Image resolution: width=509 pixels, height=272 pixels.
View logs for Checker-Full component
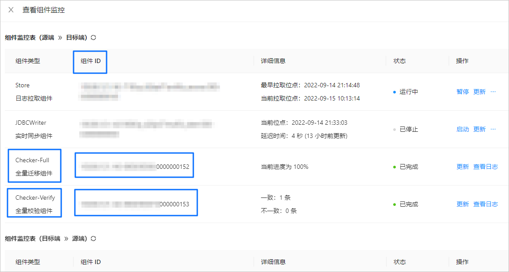[485, 167]
